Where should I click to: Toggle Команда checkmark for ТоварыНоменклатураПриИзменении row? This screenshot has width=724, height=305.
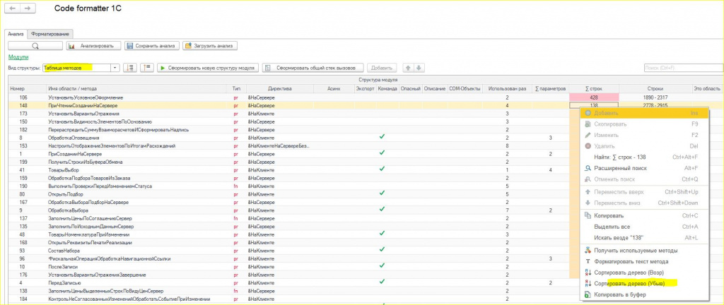(382, 233)
